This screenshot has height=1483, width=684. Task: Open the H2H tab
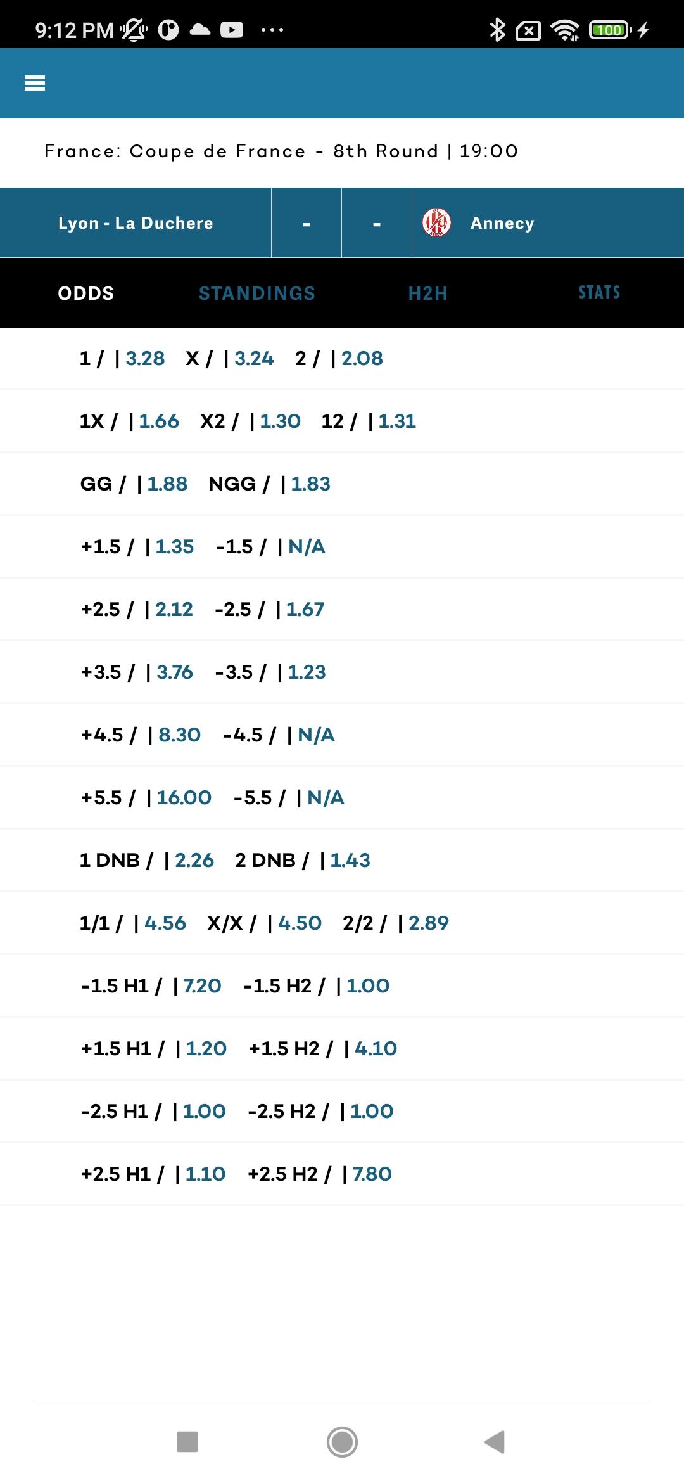[428, 293]
